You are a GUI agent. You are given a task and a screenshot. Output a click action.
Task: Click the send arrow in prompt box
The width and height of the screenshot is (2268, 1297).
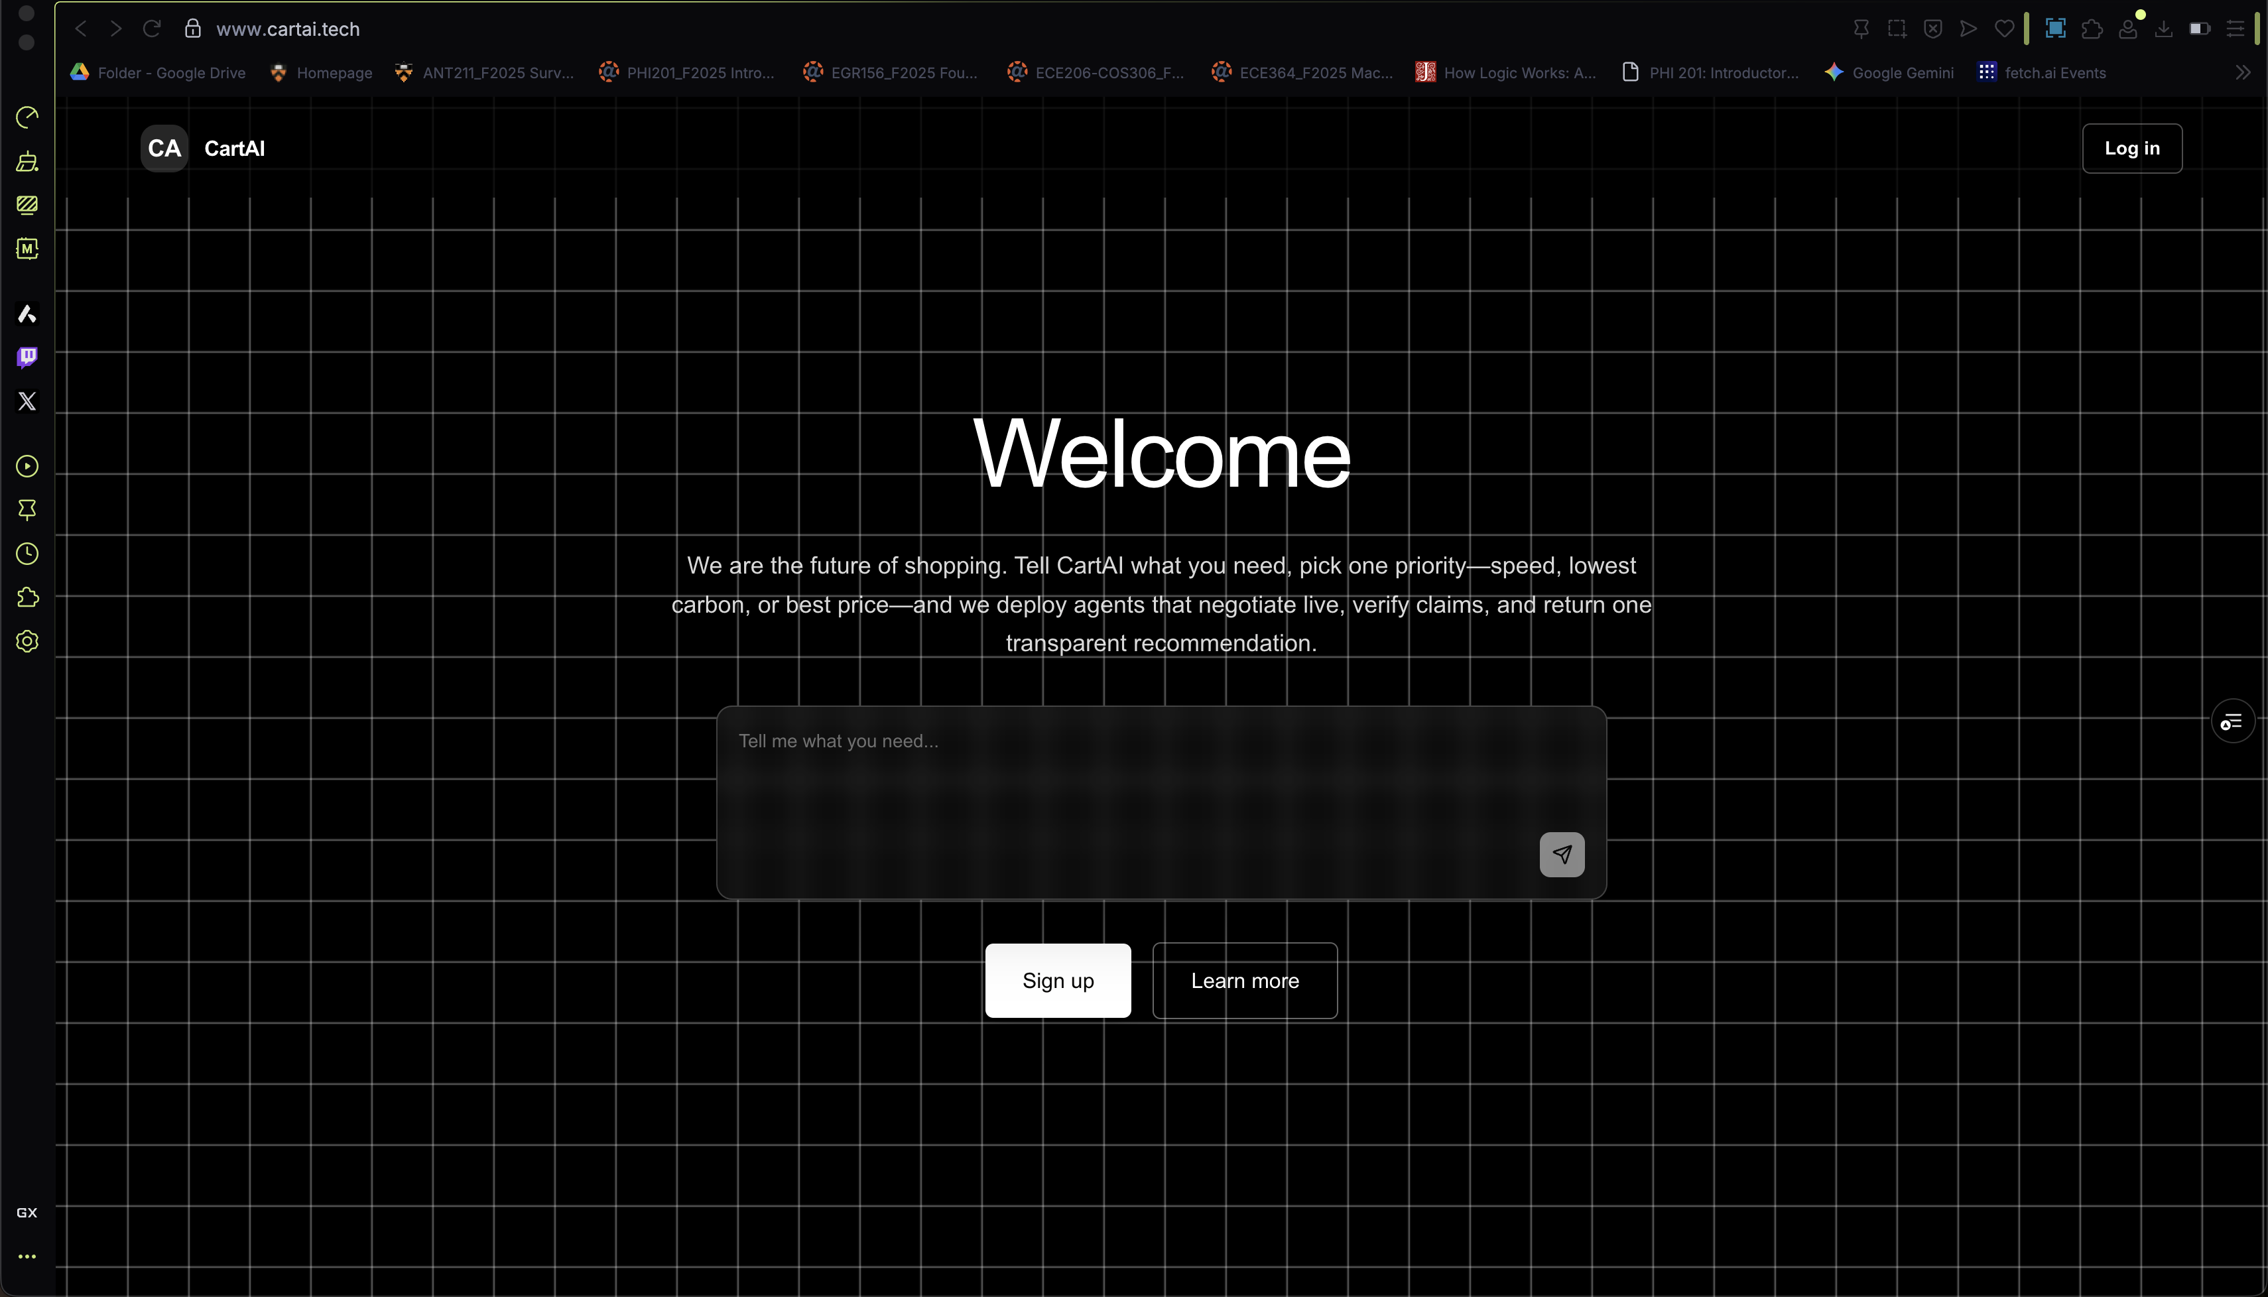point(1562,854)
